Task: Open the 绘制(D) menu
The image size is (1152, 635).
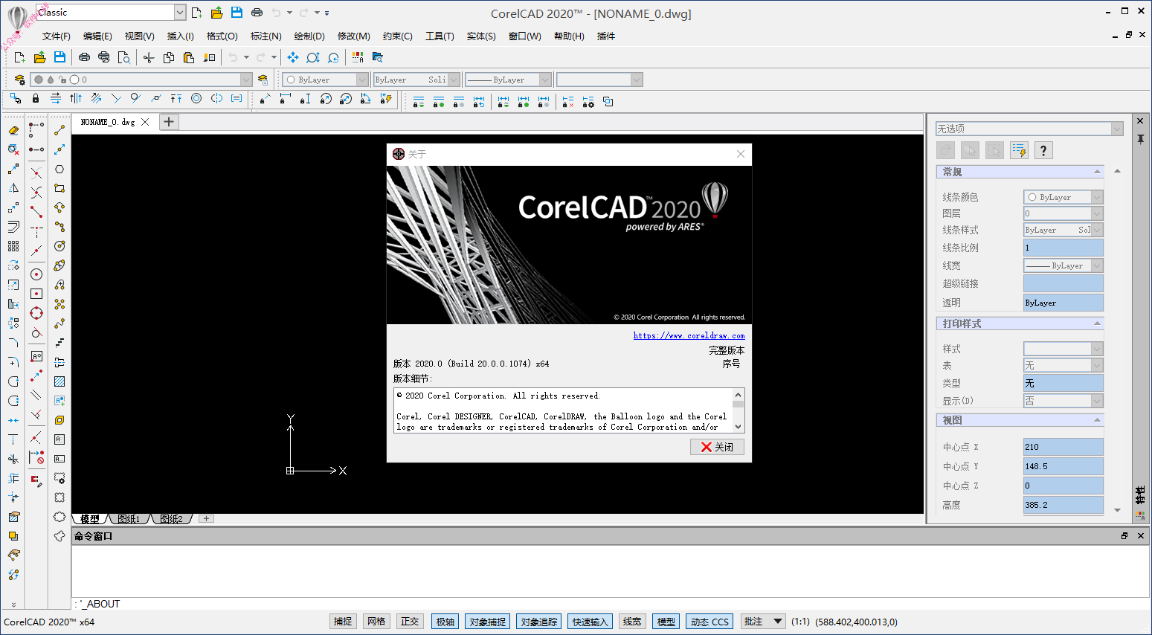Action: (x=309, y=36)
